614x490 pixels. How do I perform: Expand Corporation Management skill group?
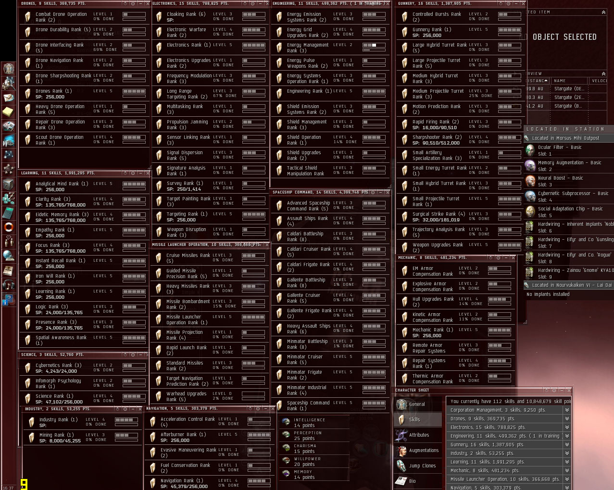pos(567,410)
